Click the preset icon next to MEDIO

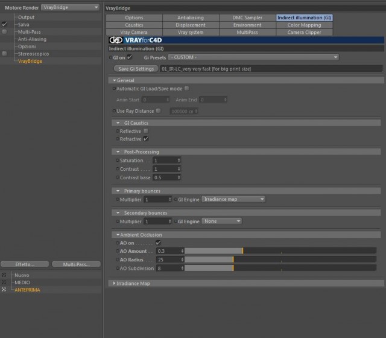coord(4,282)
